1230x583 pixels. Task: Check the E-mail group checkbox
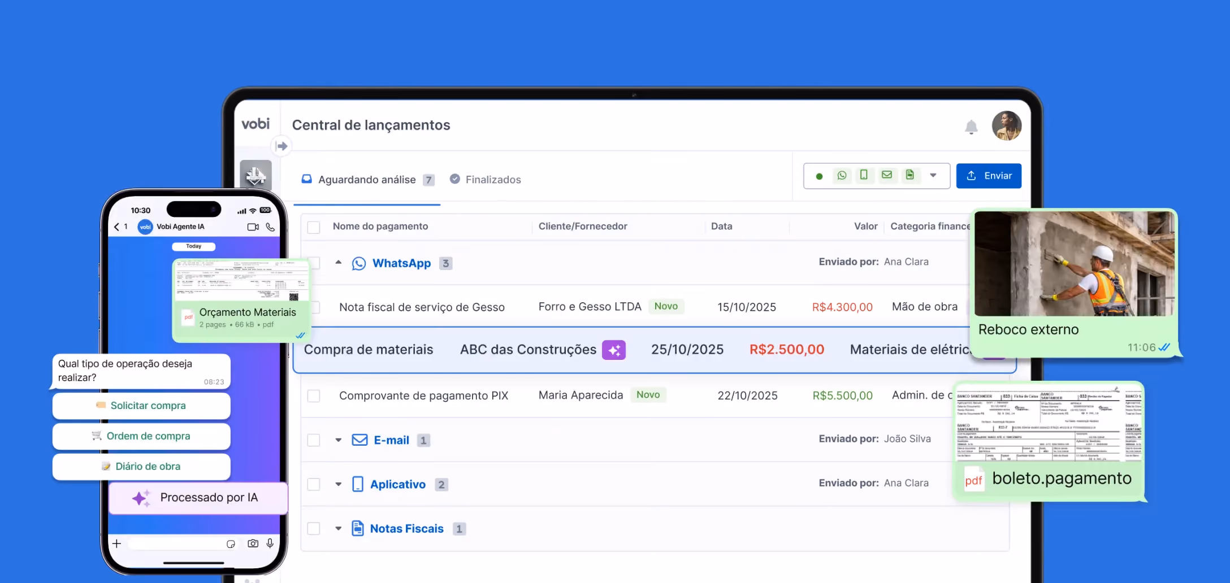click(314, 440)
